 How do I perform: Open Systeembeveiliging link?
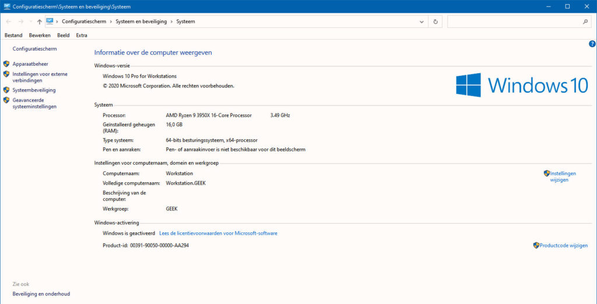click(x=34, y=90)
